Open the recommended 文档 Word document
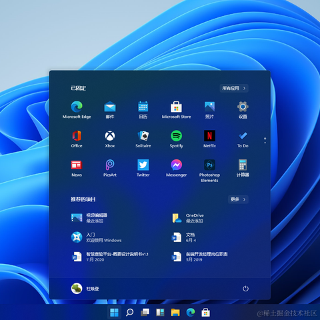The height and width of the screenshot is (320, 320). [184, 237]
